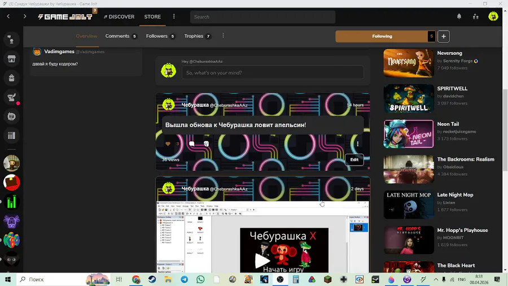The image size is (508, 286).
Task: Click the plus button beside Following
Action: point(444,36)
